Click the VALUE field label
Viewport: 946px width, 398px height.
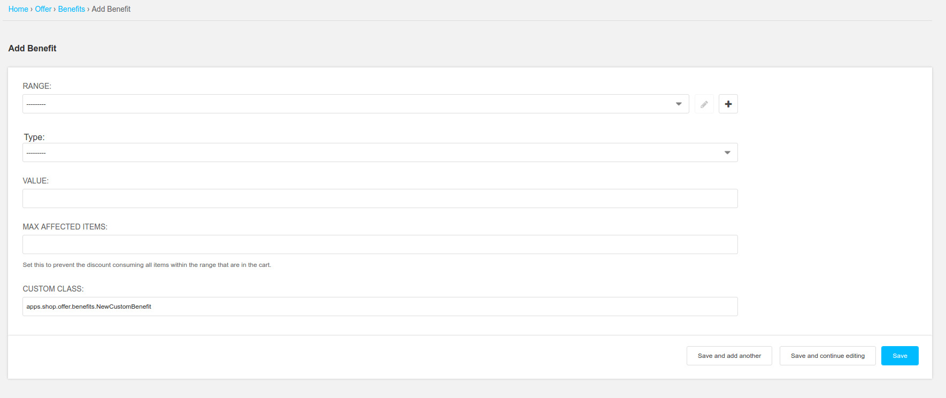click(x=36, y=181)
